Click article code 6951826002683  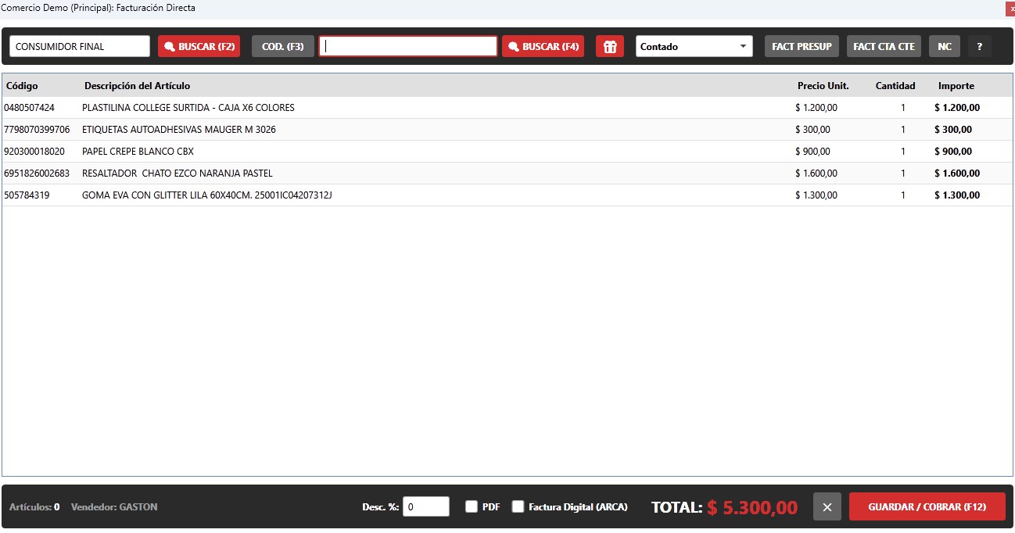tap(37, 173)
